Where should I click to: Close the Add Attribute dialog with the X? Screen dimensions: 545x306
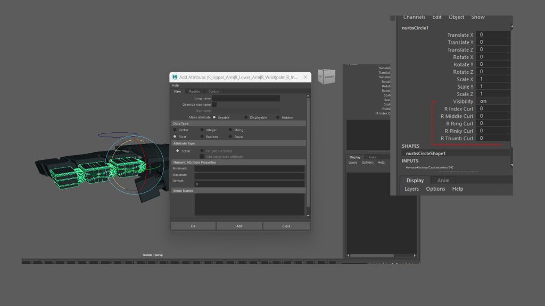coord(305,77)
